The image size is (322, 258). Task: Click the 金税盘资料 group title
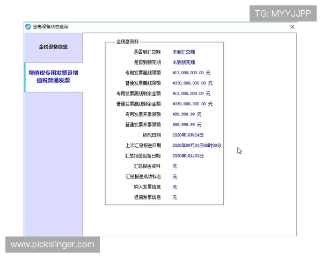click(127, 42)
